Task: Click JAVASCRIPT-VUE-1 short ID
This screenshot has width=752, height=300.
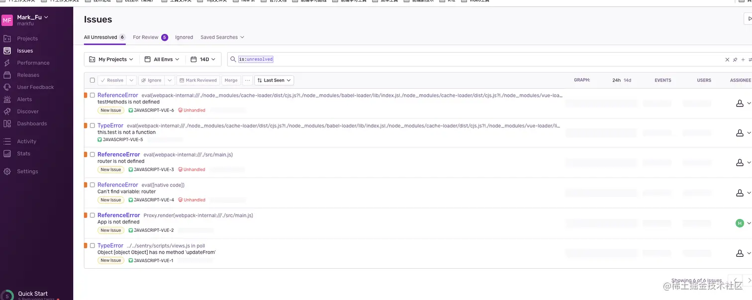Action: tap(153, 261)
